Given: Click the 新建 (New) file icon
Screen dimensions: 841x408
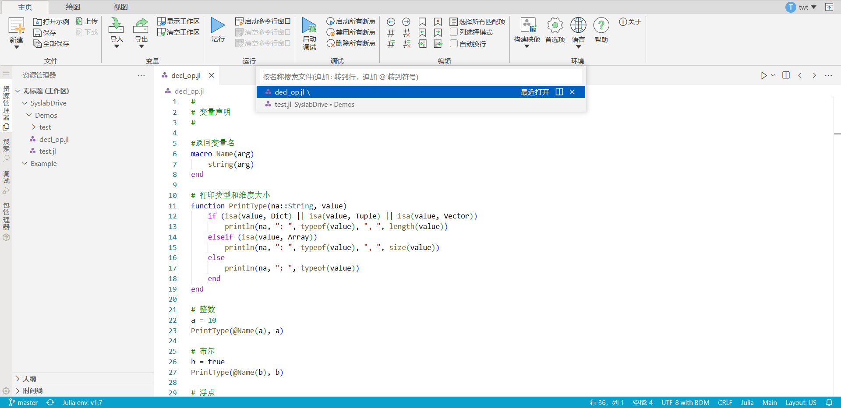Looking at the screenshot, I should tap(16, 26).
